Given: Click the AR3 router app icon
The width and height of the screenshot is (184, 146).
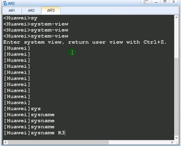Looking at the screenshot, I should click(x=5, y=3).
